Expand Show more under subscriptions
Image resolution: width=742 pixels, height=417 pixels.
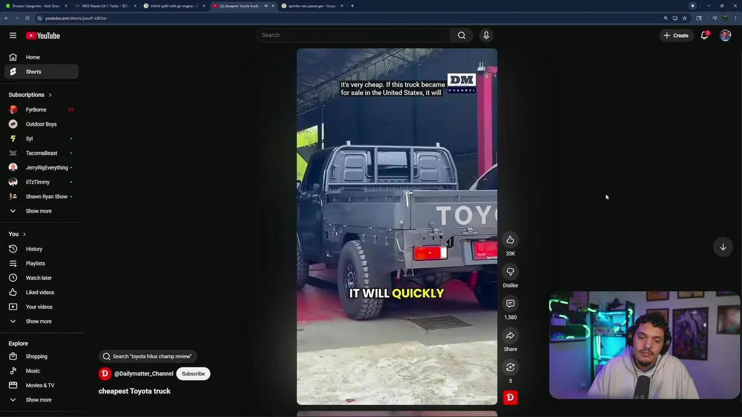point(39,211)
